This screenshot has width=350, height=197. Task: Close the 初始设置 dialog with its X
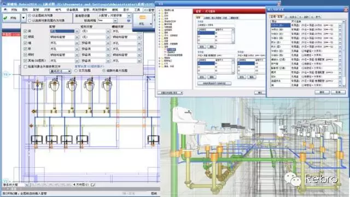346,9
